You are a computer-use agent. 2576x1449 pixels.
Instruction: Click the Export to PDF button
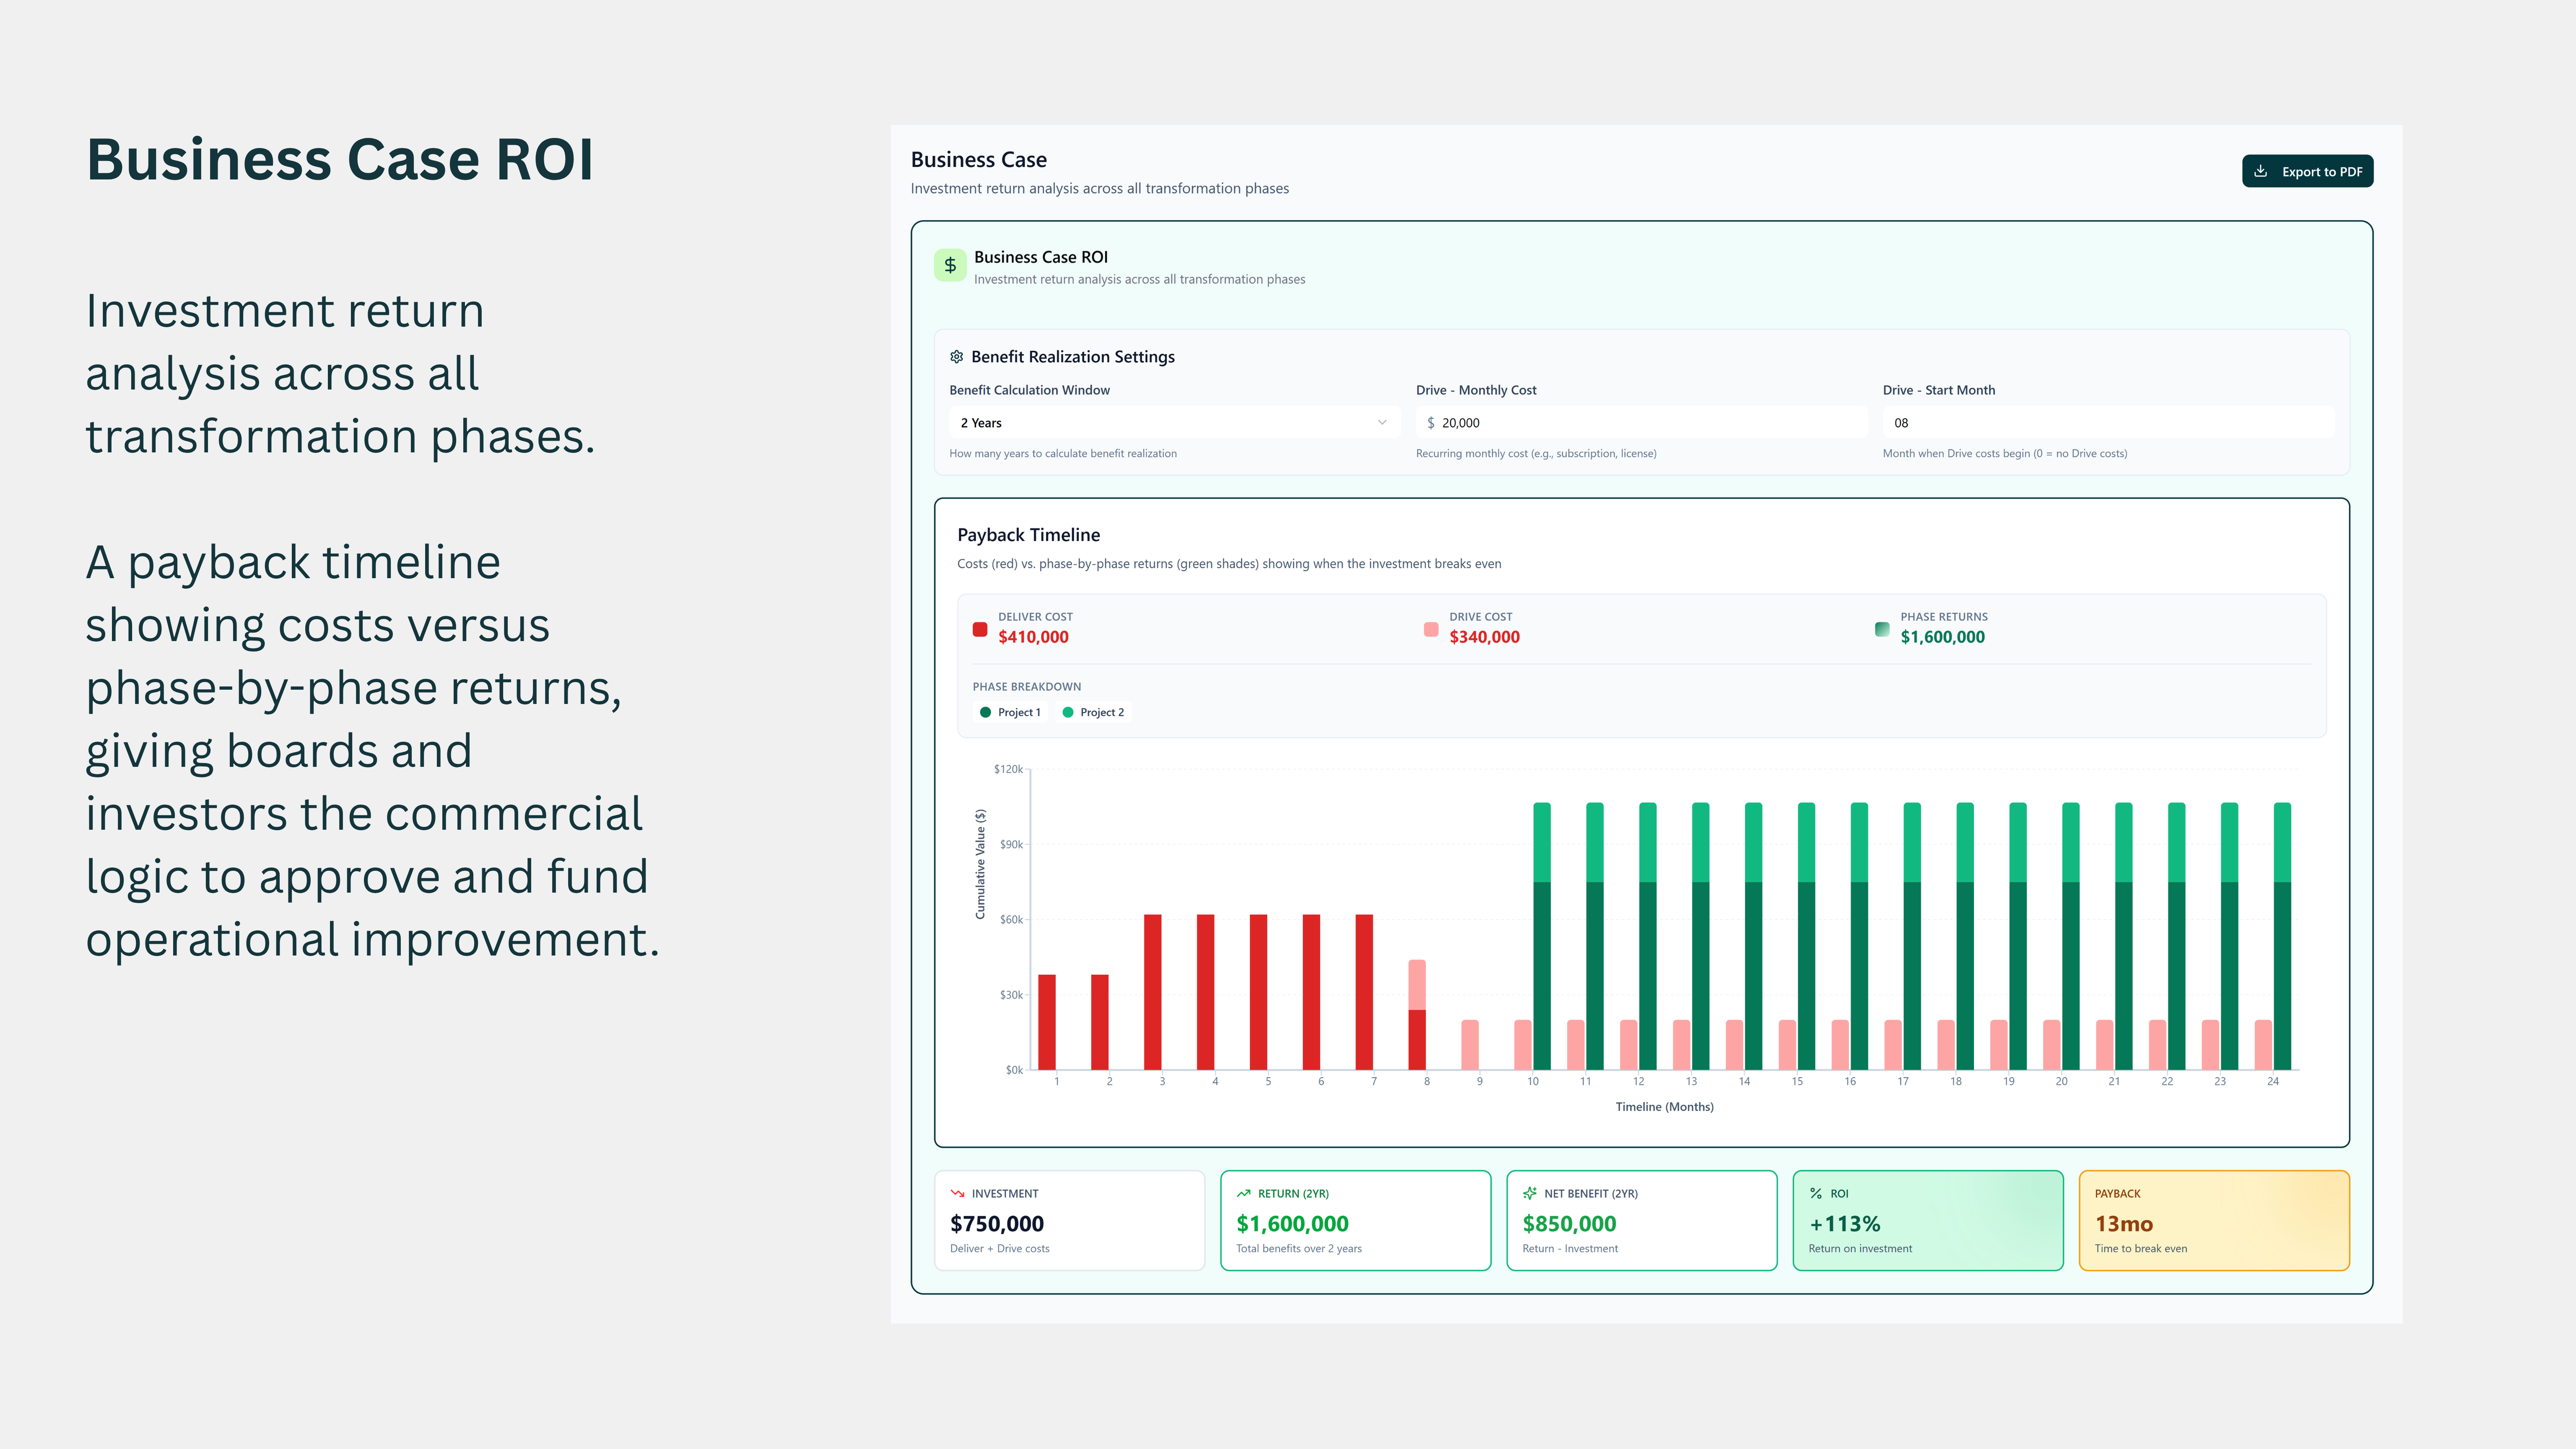2306,171
